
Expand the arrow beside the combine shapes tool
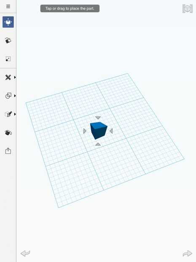[15, 96]
